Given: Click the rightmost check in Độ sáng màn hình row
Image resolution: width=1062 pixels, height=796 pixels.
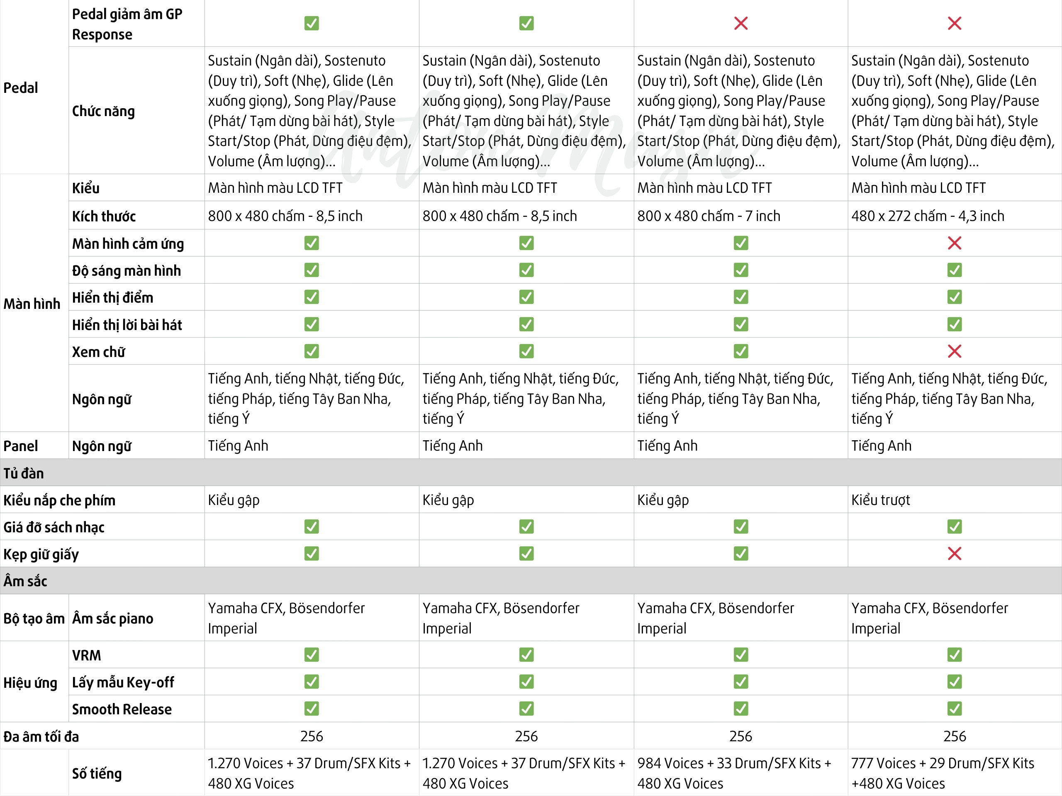Looking at the screenshot, I should tap(954, 270).
